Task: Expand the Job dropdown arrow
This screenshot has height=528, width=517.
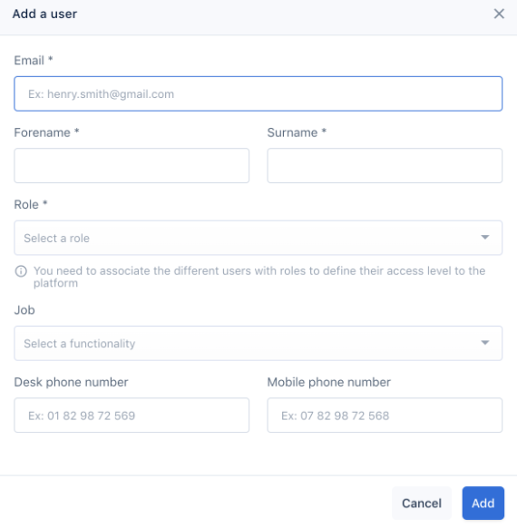Action: pos(484,343)
